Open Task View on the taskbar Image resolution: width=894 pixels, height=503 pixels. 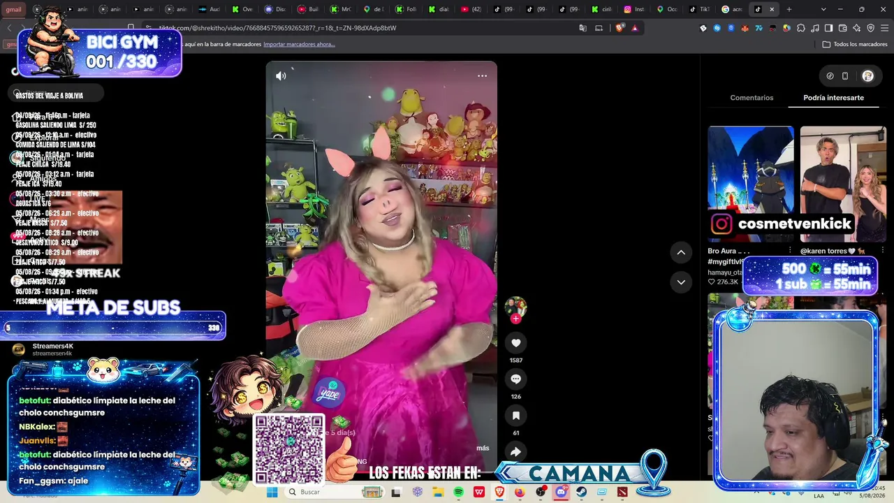(x=396, y=492)
